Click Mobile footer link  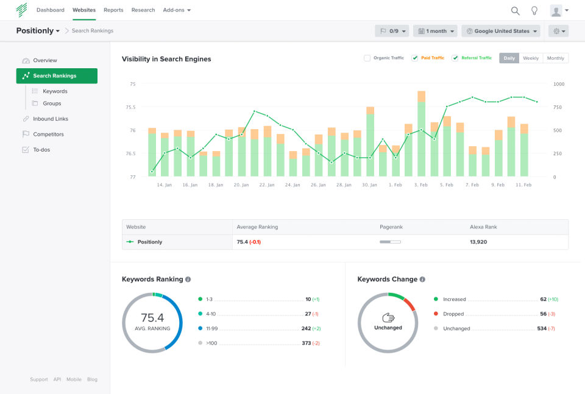(x=74, y=379)
